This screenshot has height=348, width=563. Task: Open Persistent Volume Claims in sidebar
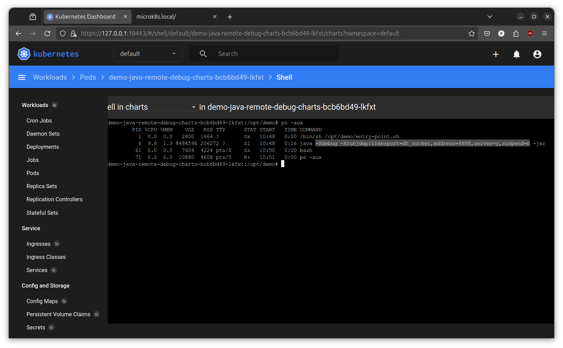tap(58, 314)
